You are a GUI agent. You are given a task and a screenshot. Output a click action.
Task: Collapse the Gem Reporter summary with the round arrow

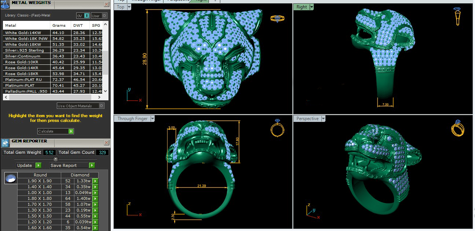pyautogui.click(x=56, y=159)
